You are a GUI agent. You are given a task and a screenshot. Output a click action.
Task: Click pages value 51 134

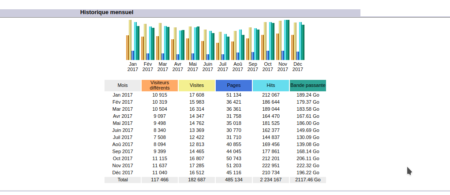[x=234, y=95]
